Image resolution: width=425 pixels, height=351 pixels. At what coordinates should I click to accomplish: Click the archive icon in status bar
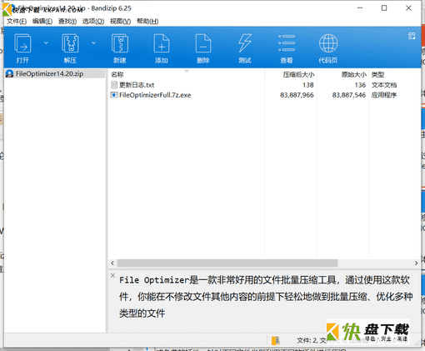click(x=276, y=340)
